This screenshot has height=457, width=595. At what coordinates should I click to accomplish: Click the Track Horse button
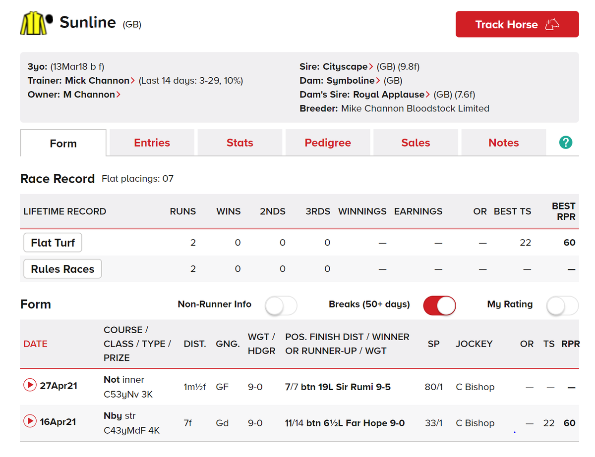click(517, 24)
